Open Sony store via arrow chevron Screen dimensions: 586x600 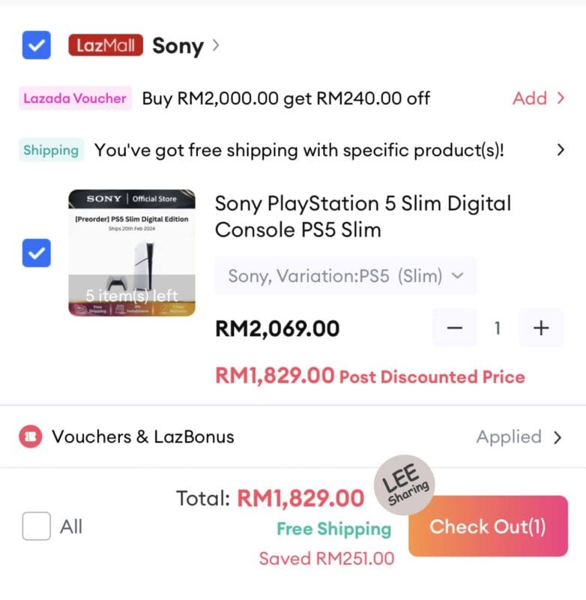pyautogui.click(x=216, y=45)
